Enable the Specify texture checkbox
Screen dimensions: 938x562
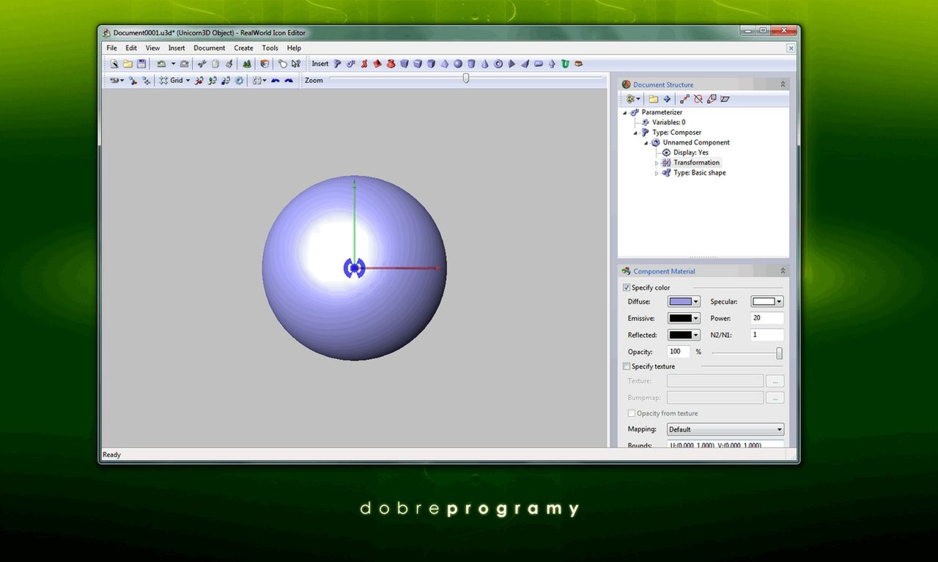(x=627, y=366)
